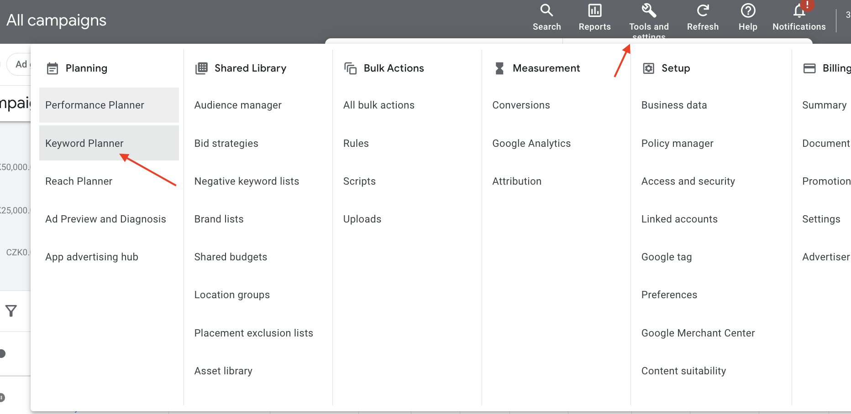Open App advertising hub
The height and width of the screenshot is (414, 851).
click(x=91, y=257)
